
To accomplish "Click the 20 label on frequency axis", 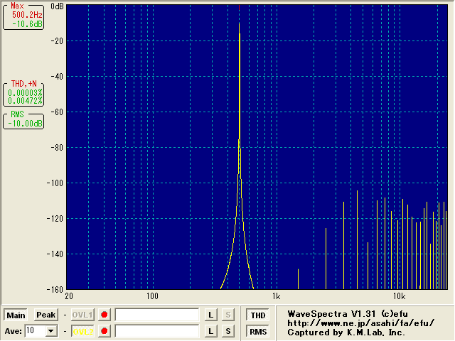I will pyautogui.click(x=69, y=296).
